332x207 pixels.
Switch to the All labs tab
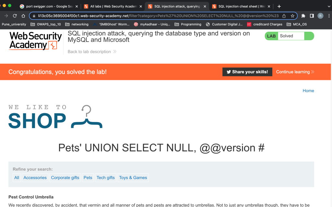click(112, 6)
